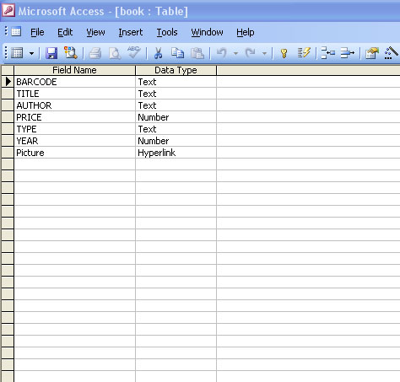Click Hyperlink data type for Picture

pyautogui.click(x=176, y=153)
